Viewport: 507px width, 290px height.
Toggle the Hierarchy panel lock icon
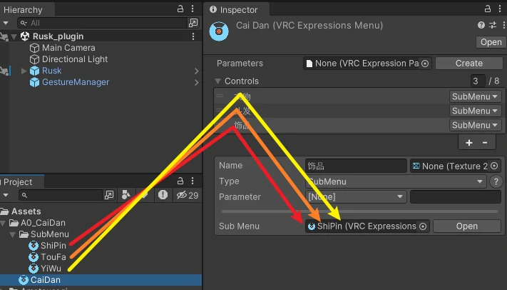[x=180, y=9]
